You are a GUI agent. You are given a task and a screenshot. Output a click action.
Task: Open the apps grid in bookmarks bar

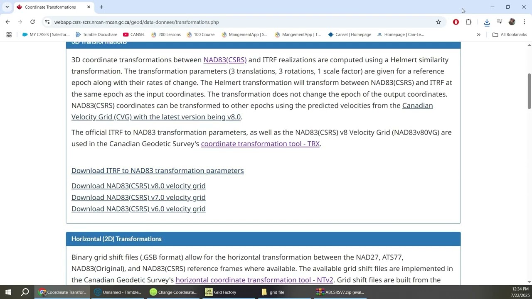click(9, 34)
